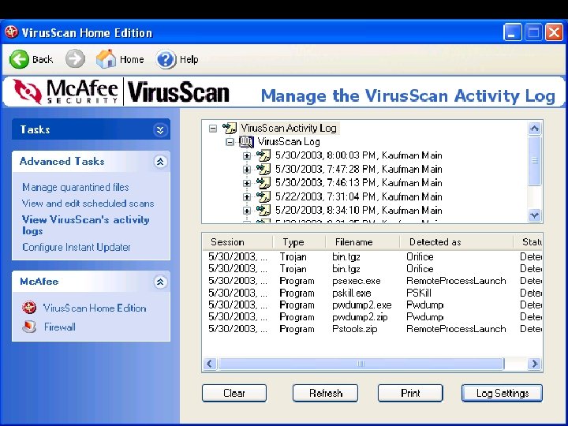
Task: Click tree view scroll down arrow
Action: coord(535,215)
